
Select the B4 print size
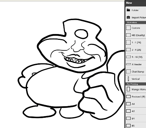pyautogui.click(x=136, y=118)
